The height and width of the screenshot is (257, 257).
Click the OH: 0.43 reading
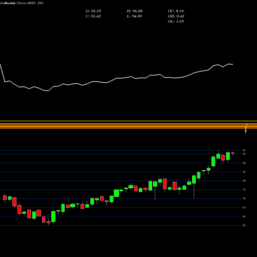(x=176, y=16)
